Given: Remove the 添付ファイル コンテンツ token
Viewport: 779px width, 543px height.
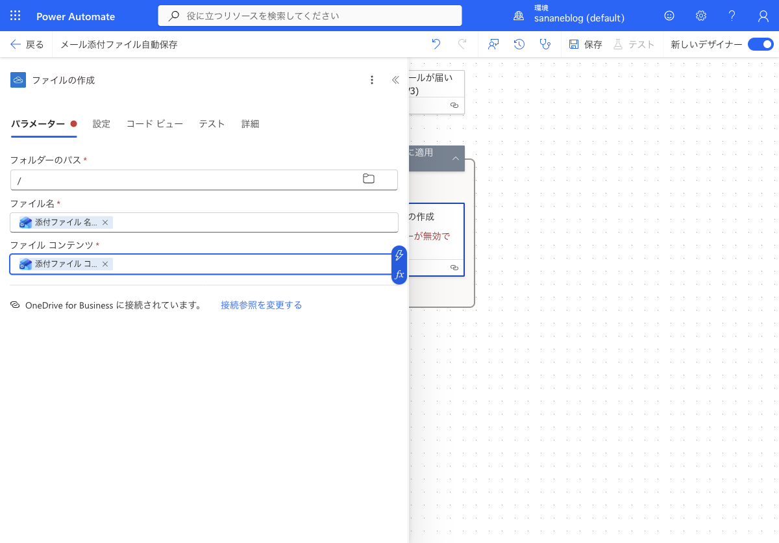Looking at the screenshot, I should (105, 264).
